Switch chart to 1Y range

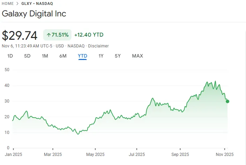click(x=101, y=56)
